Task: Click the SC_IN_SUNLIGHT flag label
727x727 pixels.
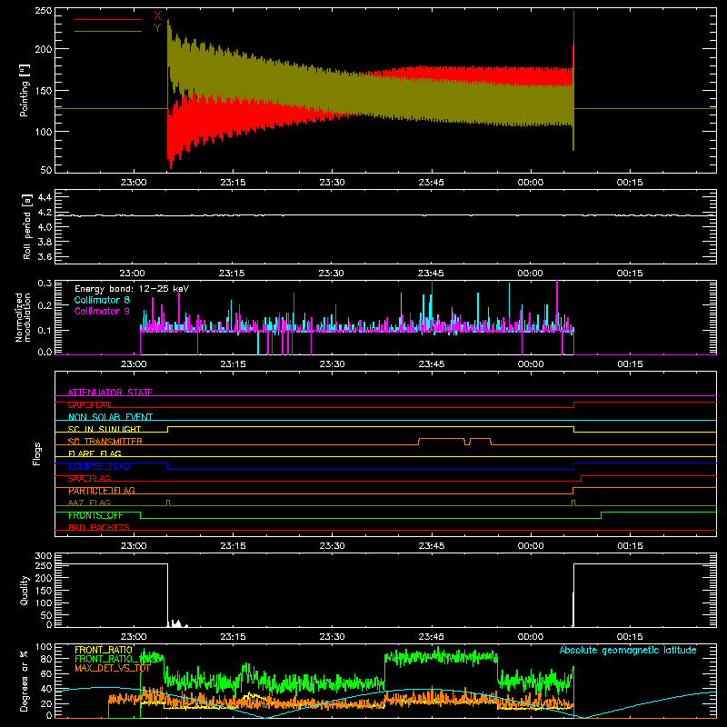Action: 105,429
